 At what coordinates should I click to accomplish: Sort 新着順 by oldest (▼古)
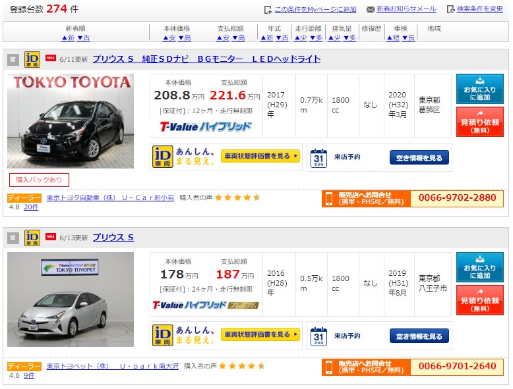tap(84, 38)
